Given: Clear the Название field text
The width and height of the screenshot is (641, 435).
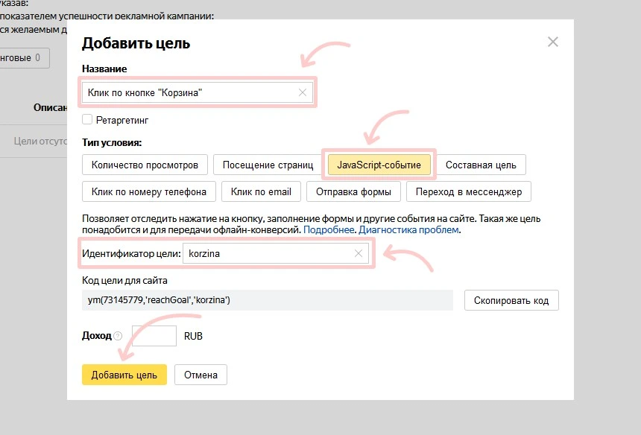Looking at the screenshot, I should coord(302,92).
